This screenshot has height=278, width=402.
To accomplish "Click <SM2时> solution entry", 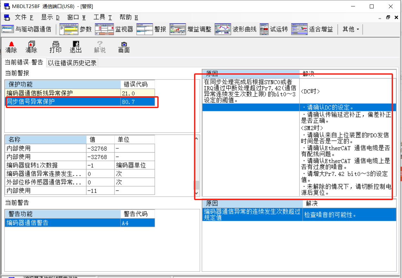I will [x=312, y=128].
